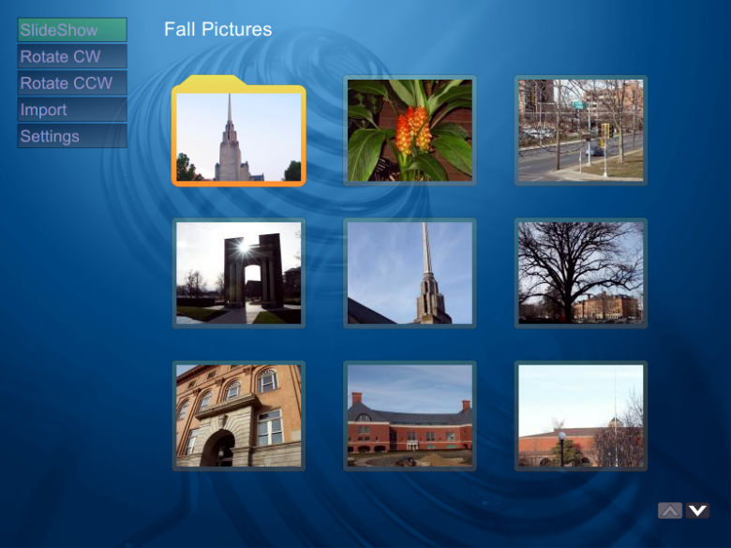Select the street intersection photo thumbnail
The width and height of the screenshot is (731, 548).
pyautogui.click(x=581, y=130)
